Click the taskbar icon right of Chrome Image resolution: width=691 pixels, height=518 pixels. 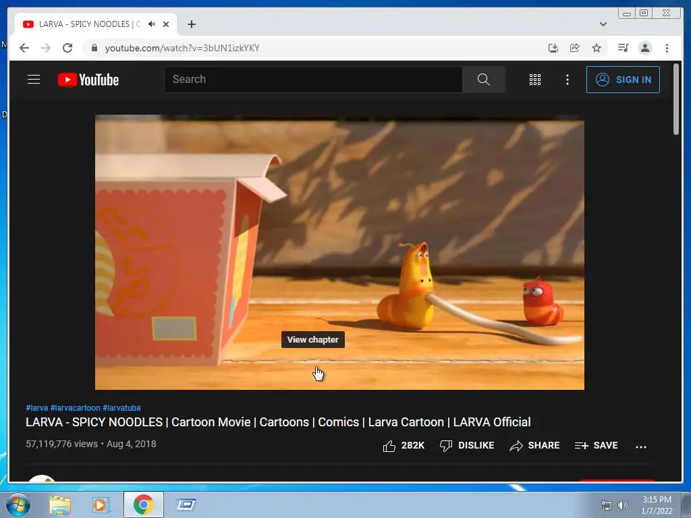tap(186, 505)
